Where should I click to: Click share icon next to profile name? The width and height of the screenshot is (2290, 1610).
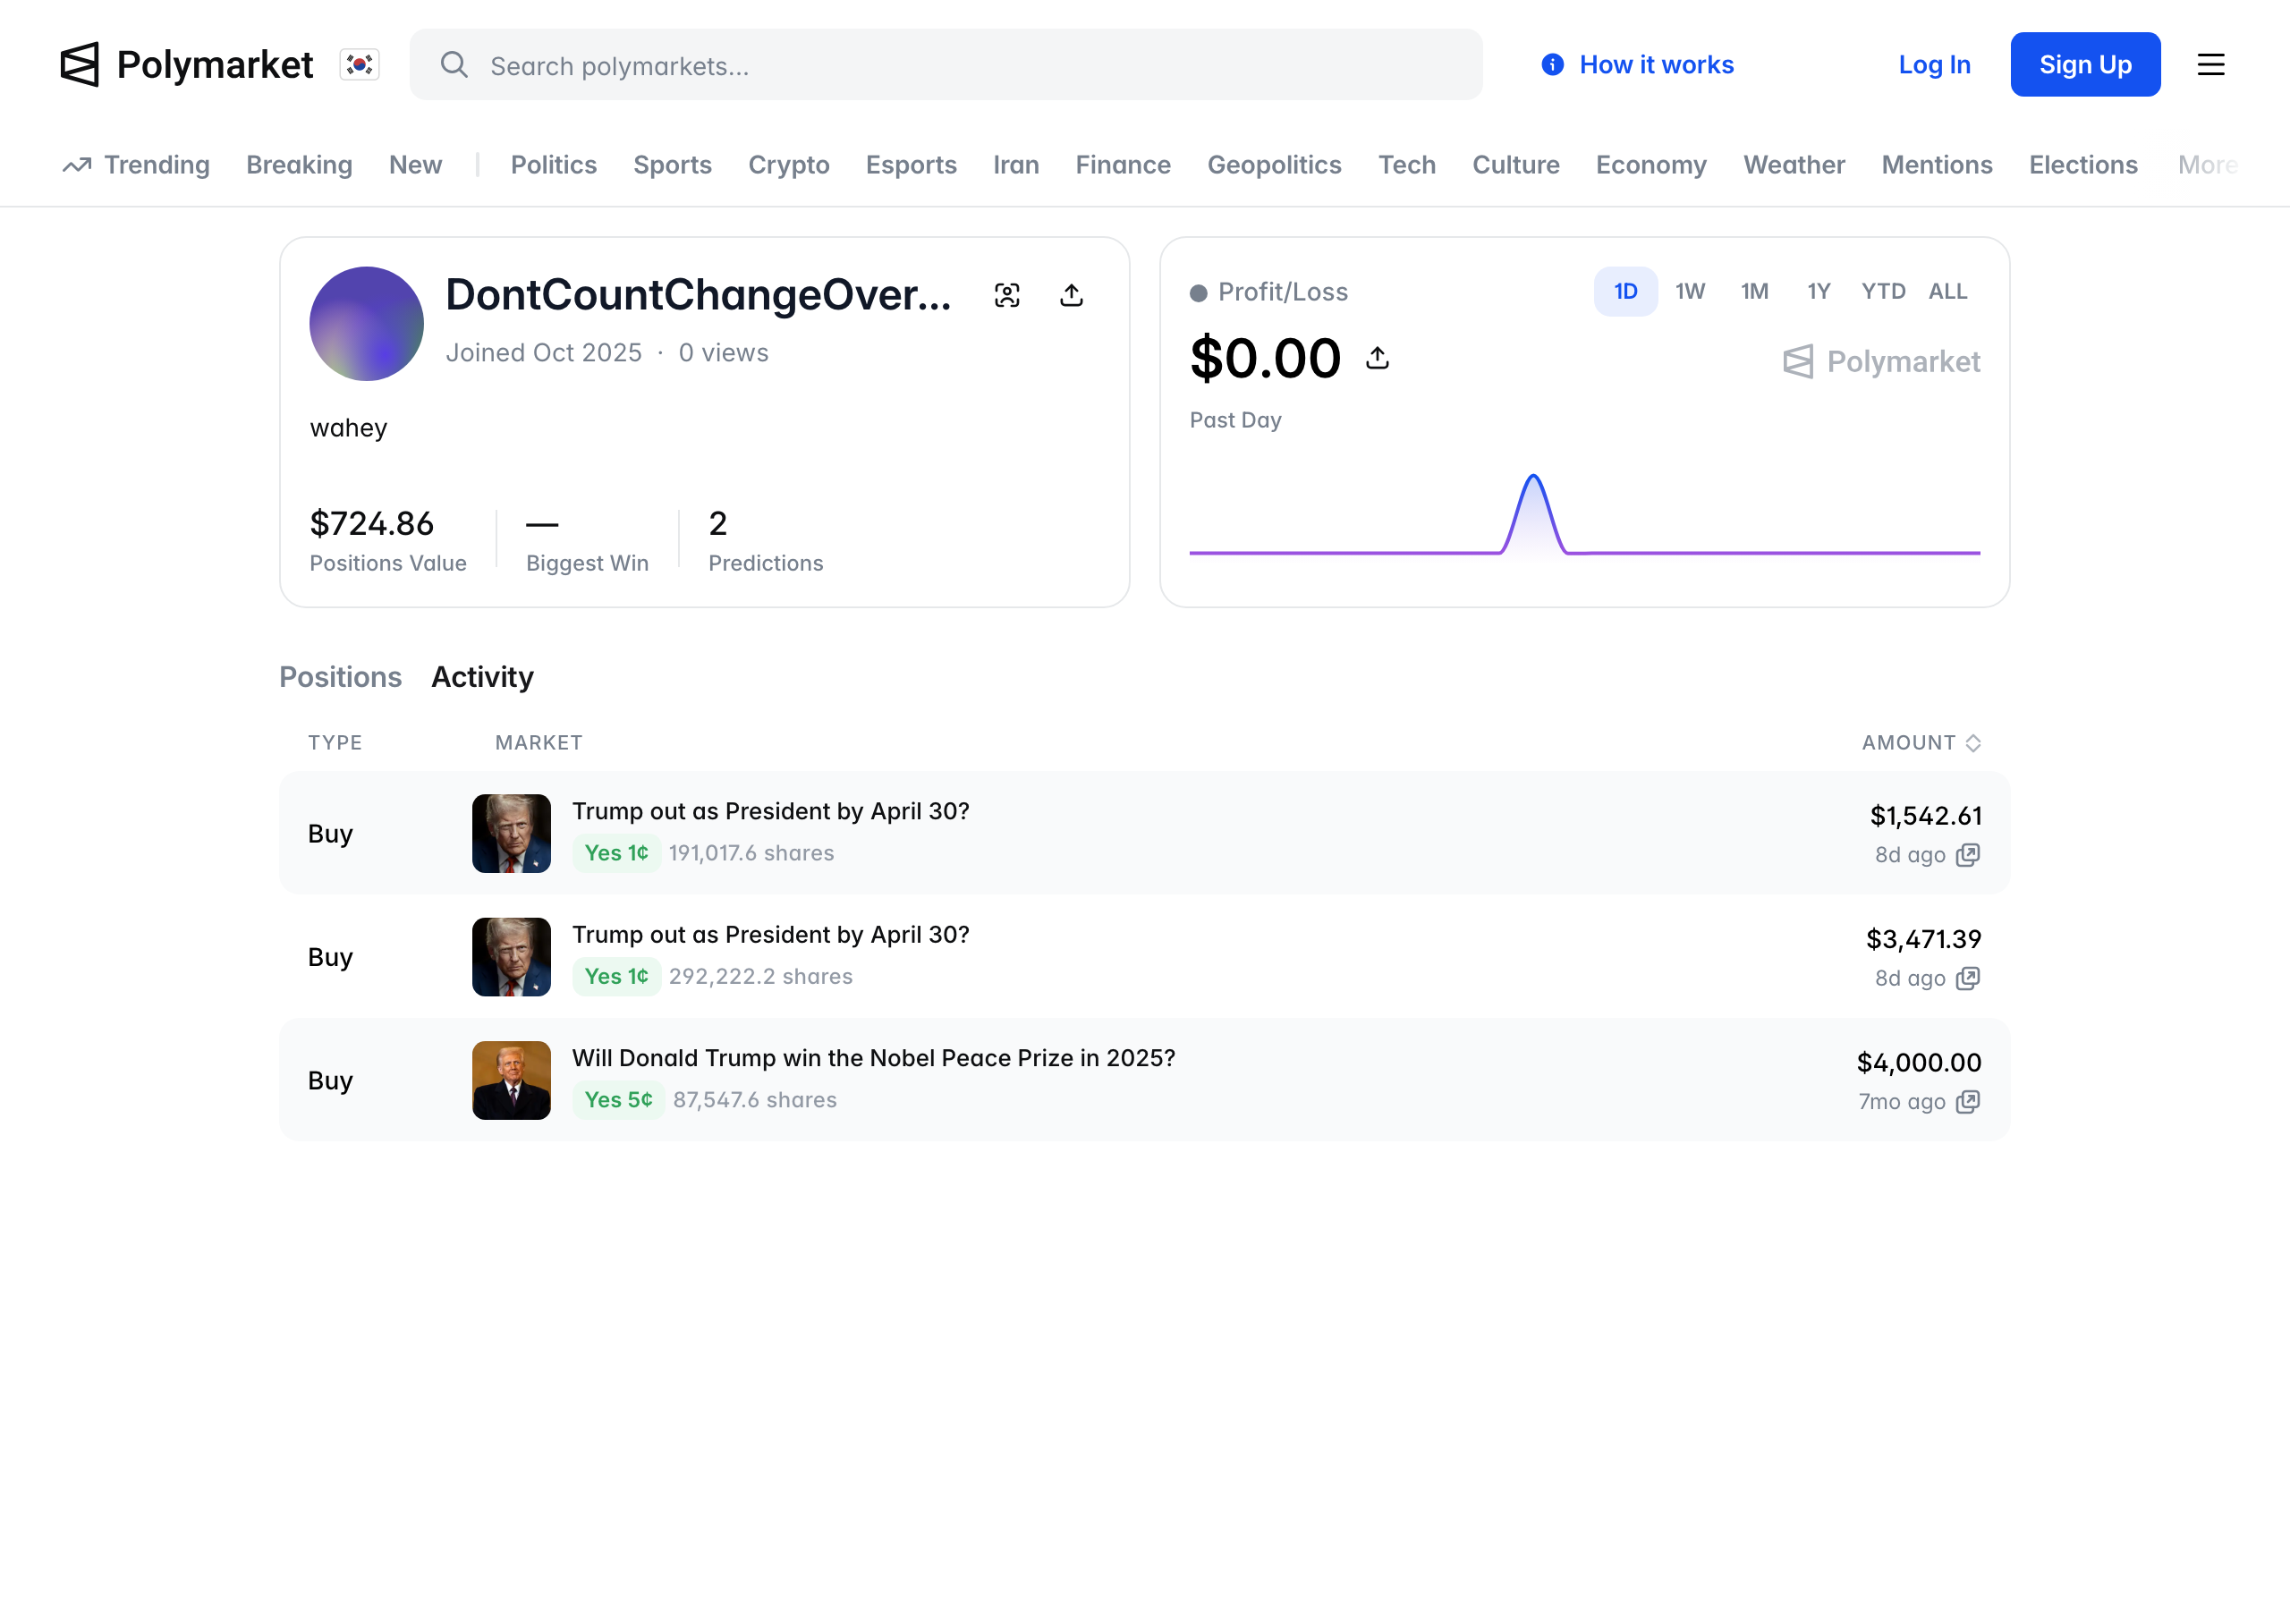coord(1071,295)
